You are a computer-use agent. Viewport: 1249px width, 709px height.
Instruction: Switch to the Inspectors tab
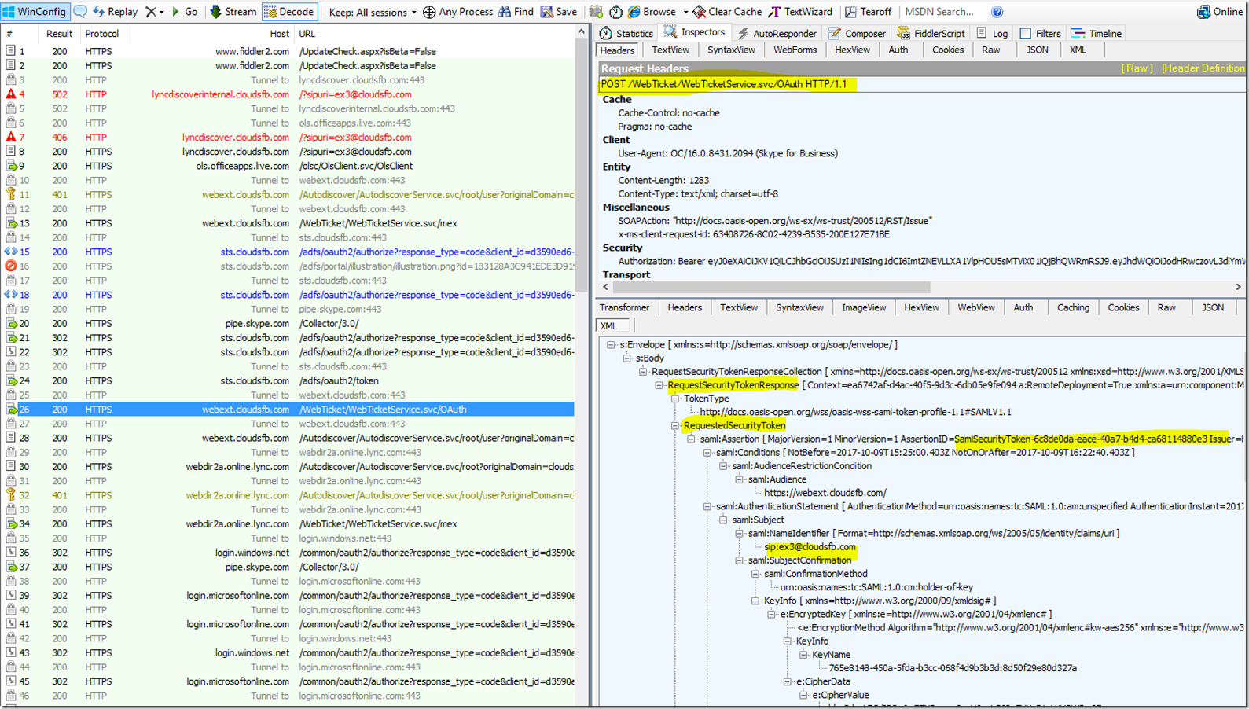[695, 32]
